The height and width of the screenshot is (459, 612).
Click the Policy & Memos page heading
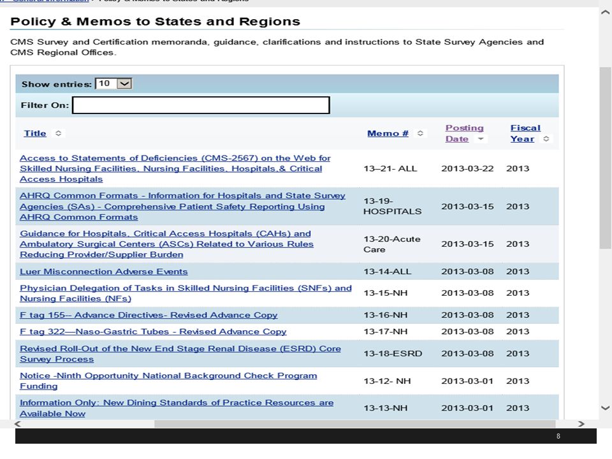[x=156, y=22]
